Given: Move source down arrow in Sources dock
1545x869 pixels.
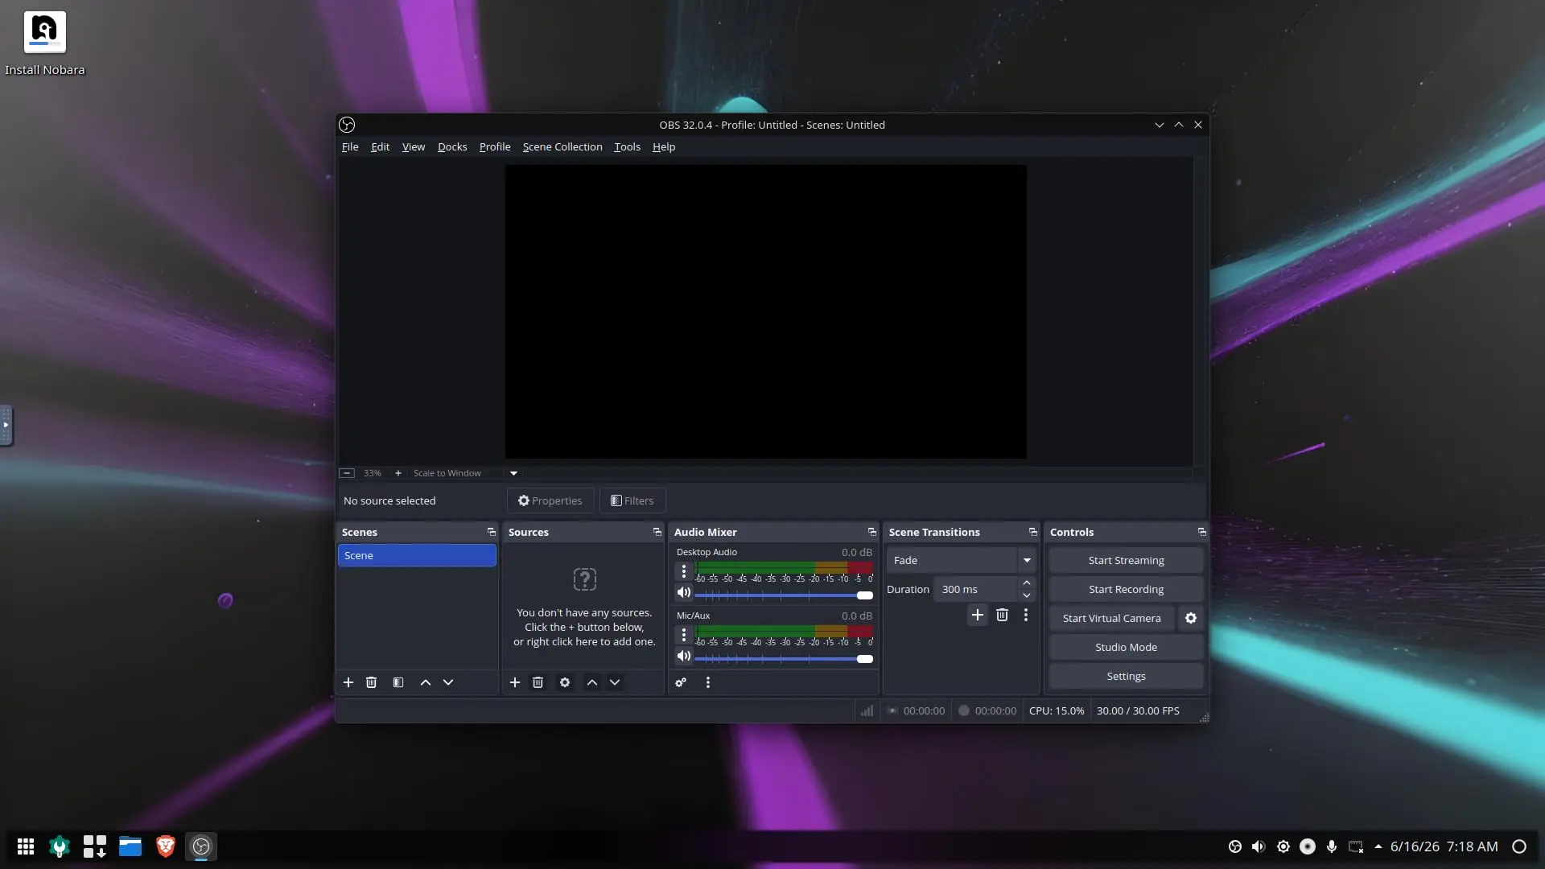Looking at the screenshot, I should 615,682.
